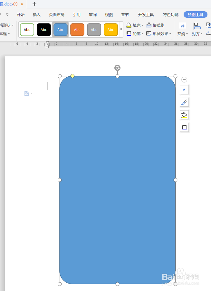
Task: Open the 环绕 dropdown arrow
Action: [187, 34]
